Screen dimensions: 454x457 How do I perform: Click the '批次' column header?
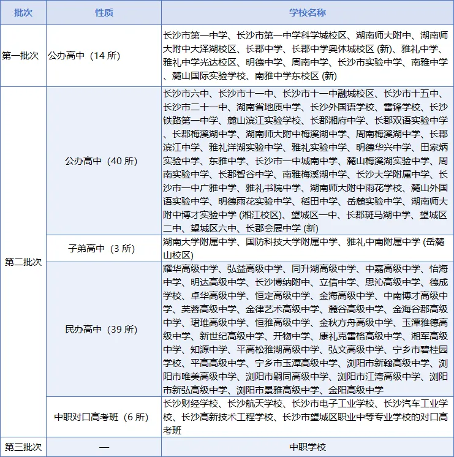pos(23,12)
